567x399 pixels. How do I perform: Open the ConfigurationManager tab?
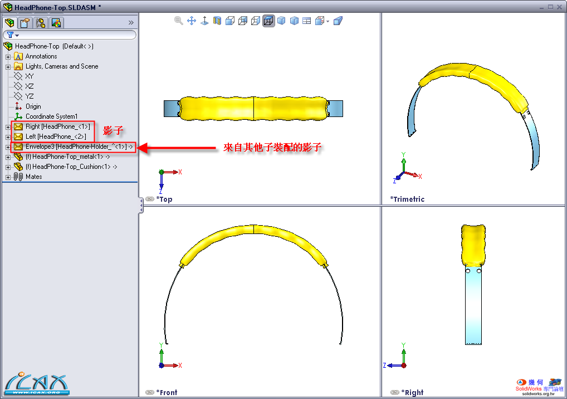[40, 23]
